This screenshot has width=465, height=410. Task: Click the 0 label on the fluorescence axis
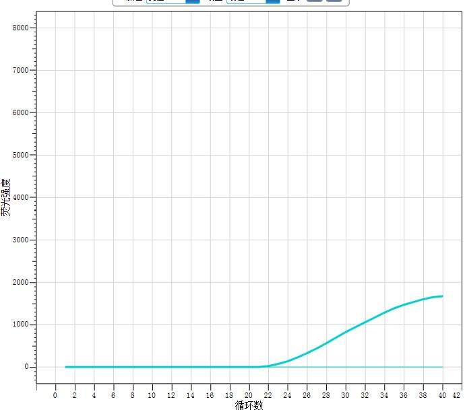click(26, 367)
